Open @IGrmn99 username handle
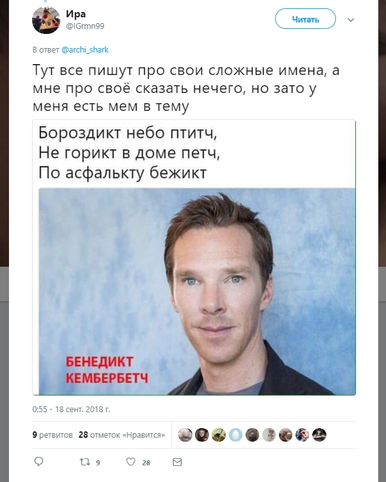Screen dimensions: 386x482 coord(85,26)
